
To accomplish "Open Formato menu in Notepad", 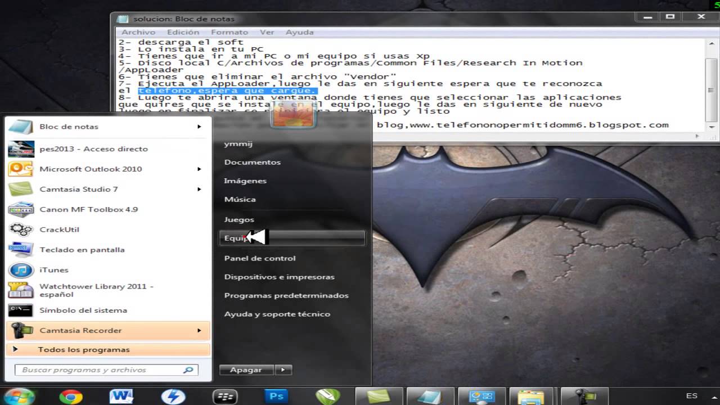I will tap(229, 32).
